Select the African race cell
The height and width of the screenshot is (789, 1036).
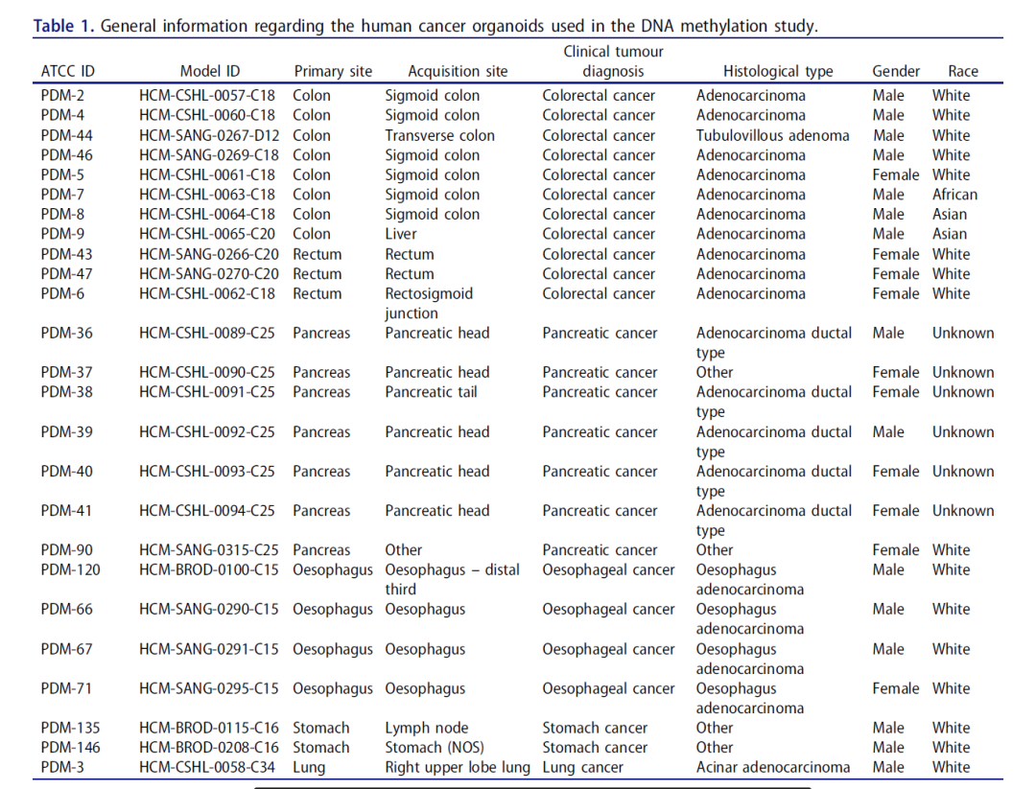pyautogui.click(x=954, y=195)
